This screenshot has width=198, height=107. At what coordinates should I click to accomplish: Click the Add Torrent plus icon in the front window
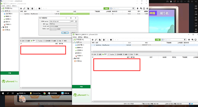coord(93,40)
